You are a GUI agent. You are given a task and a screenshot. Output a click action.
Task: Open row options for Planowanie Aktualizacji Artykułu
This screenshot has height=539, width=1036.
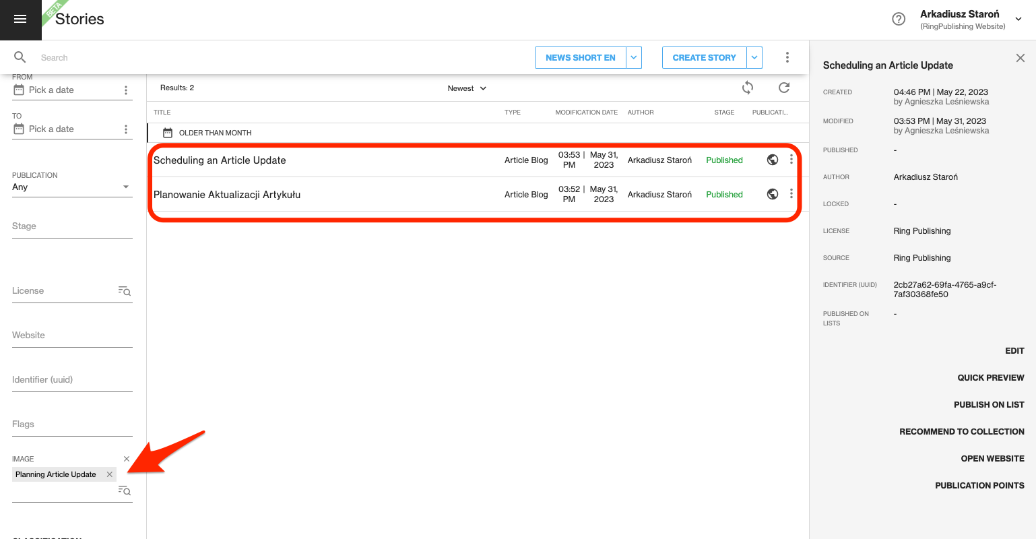(x=791, y=194)
